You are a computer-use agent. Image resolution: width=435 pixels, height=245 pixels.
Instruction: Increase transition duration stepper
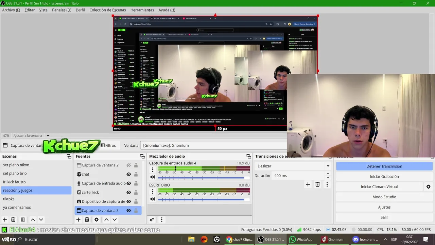pyautogui.click(x=328, y=174)
